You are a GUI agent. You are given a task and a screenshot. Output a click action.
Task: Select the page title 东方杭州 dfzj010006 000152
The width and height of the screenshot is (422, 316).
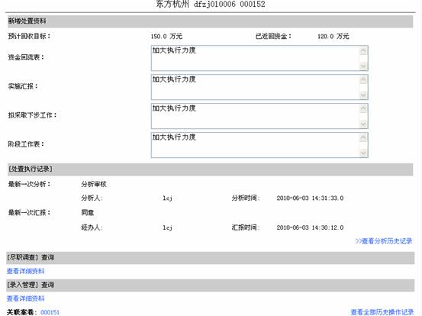click(x=211, y=4)
